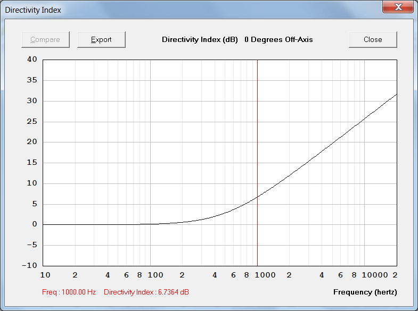Image resolution: width=418 pixels, height=311 pixels.
Task: Click the -5 label on the vertical axis
Action: 32,245
